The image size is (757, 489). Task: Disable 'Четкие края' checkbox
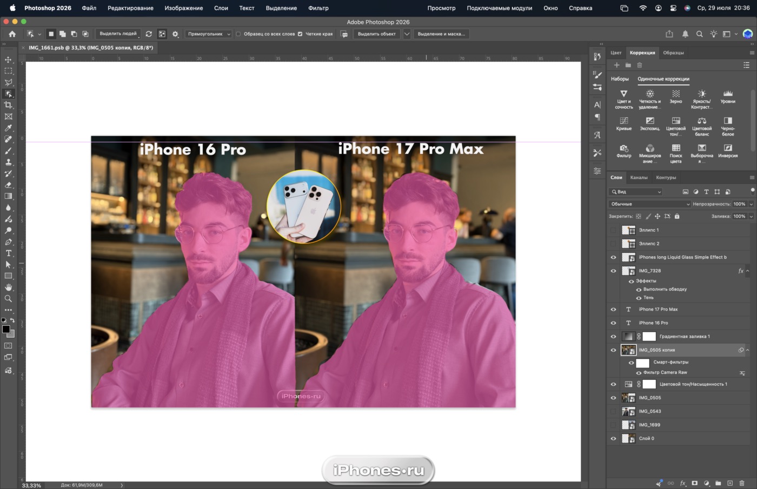[x=300, y=34]
